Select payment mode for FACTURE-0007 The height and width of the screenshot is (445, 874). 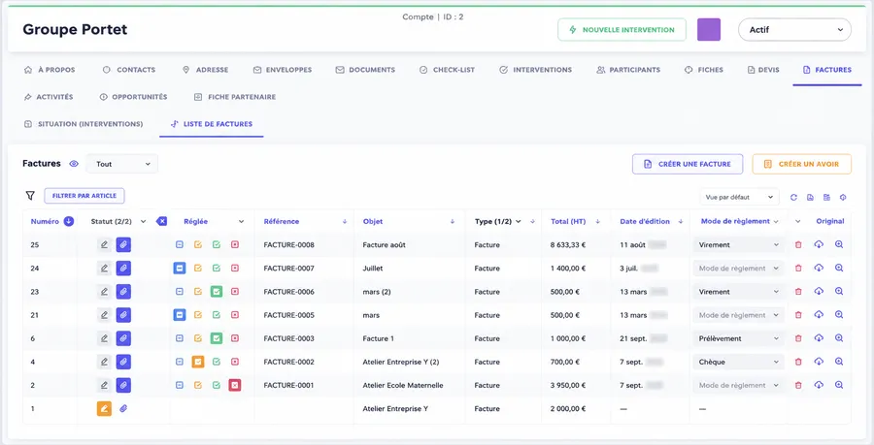tap(738, 269)
